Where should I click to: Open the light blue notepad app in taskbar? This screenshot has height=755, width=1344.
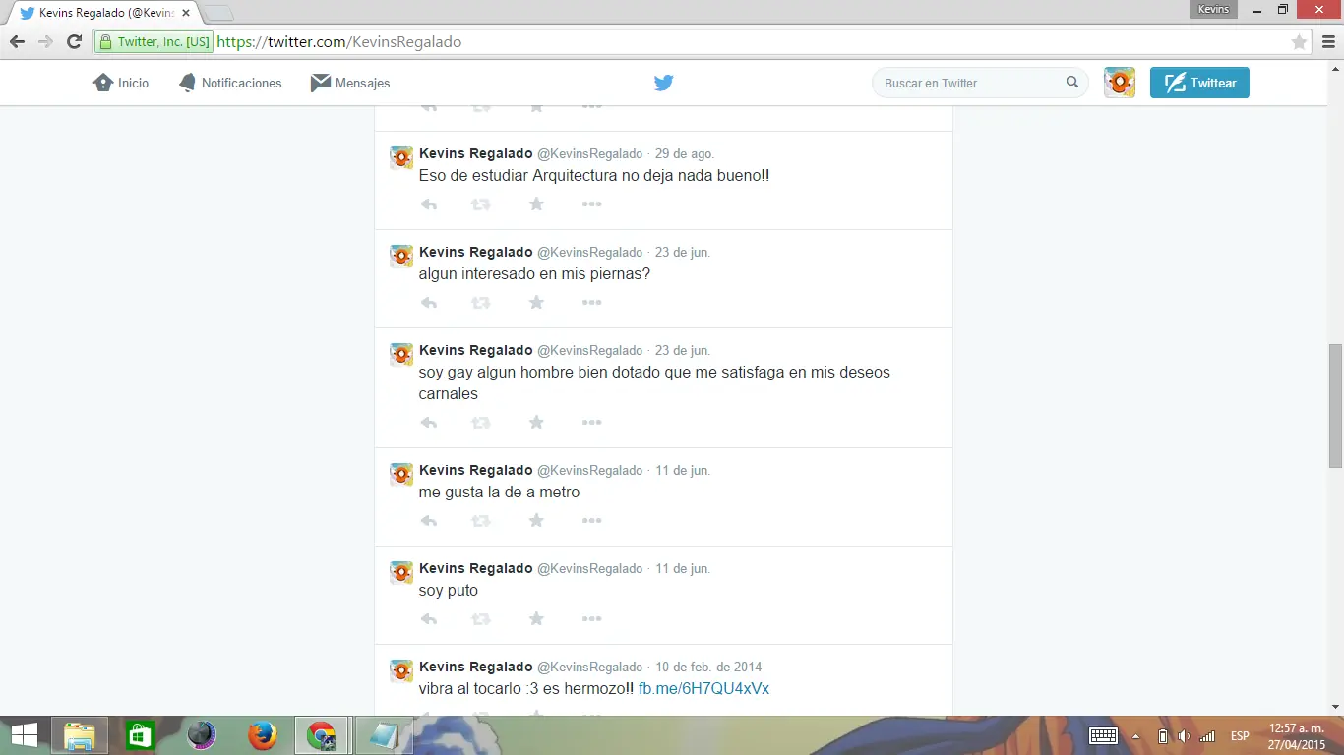(383, 735)
